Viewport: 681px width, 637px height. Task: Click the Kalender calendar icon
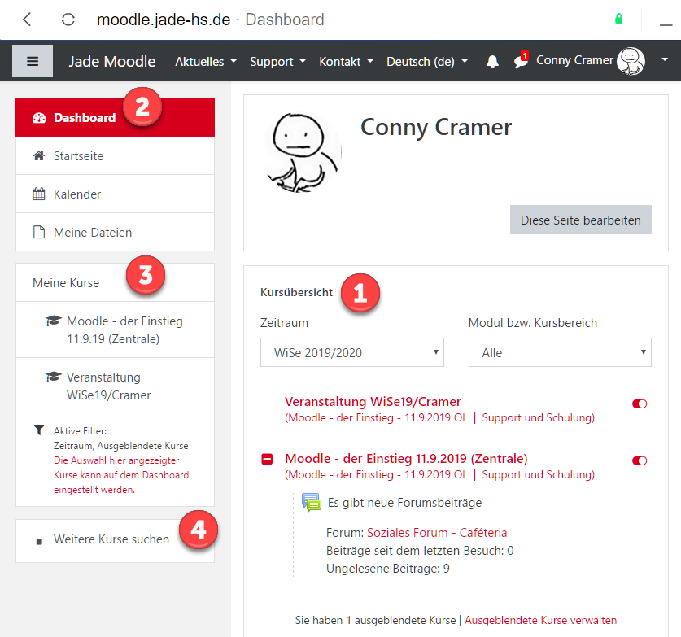(x=39, y=194)
